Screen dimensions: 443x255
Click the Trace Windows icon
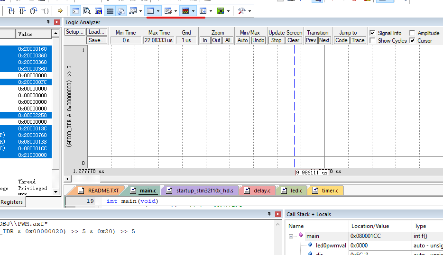coord(203,11)
